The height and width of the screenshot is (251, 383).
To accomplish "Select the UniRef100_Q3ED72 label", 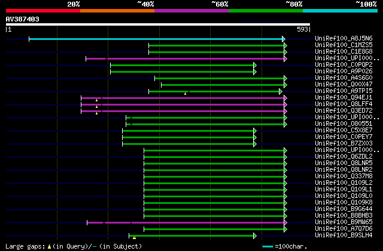I will click(344, 111).
